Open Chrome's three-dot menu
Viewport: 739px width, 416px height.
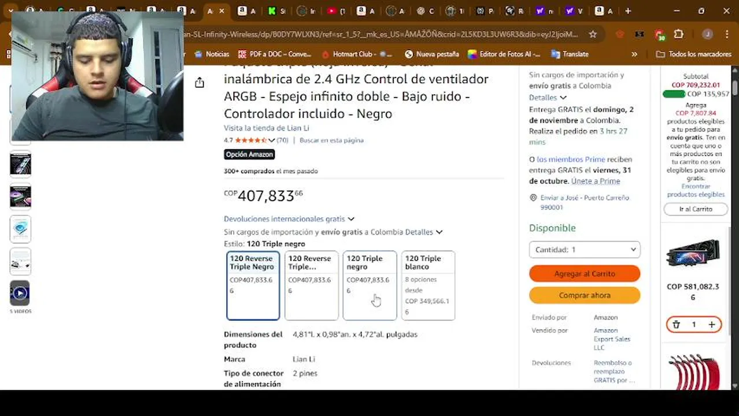point(727,34)
